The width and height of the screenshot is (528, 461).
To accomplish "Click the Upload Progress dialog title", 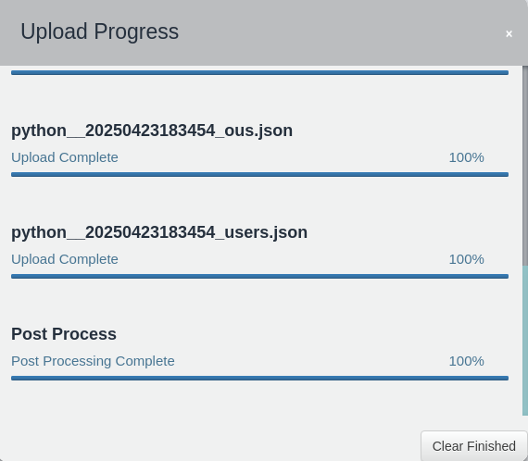I will 100,31.
